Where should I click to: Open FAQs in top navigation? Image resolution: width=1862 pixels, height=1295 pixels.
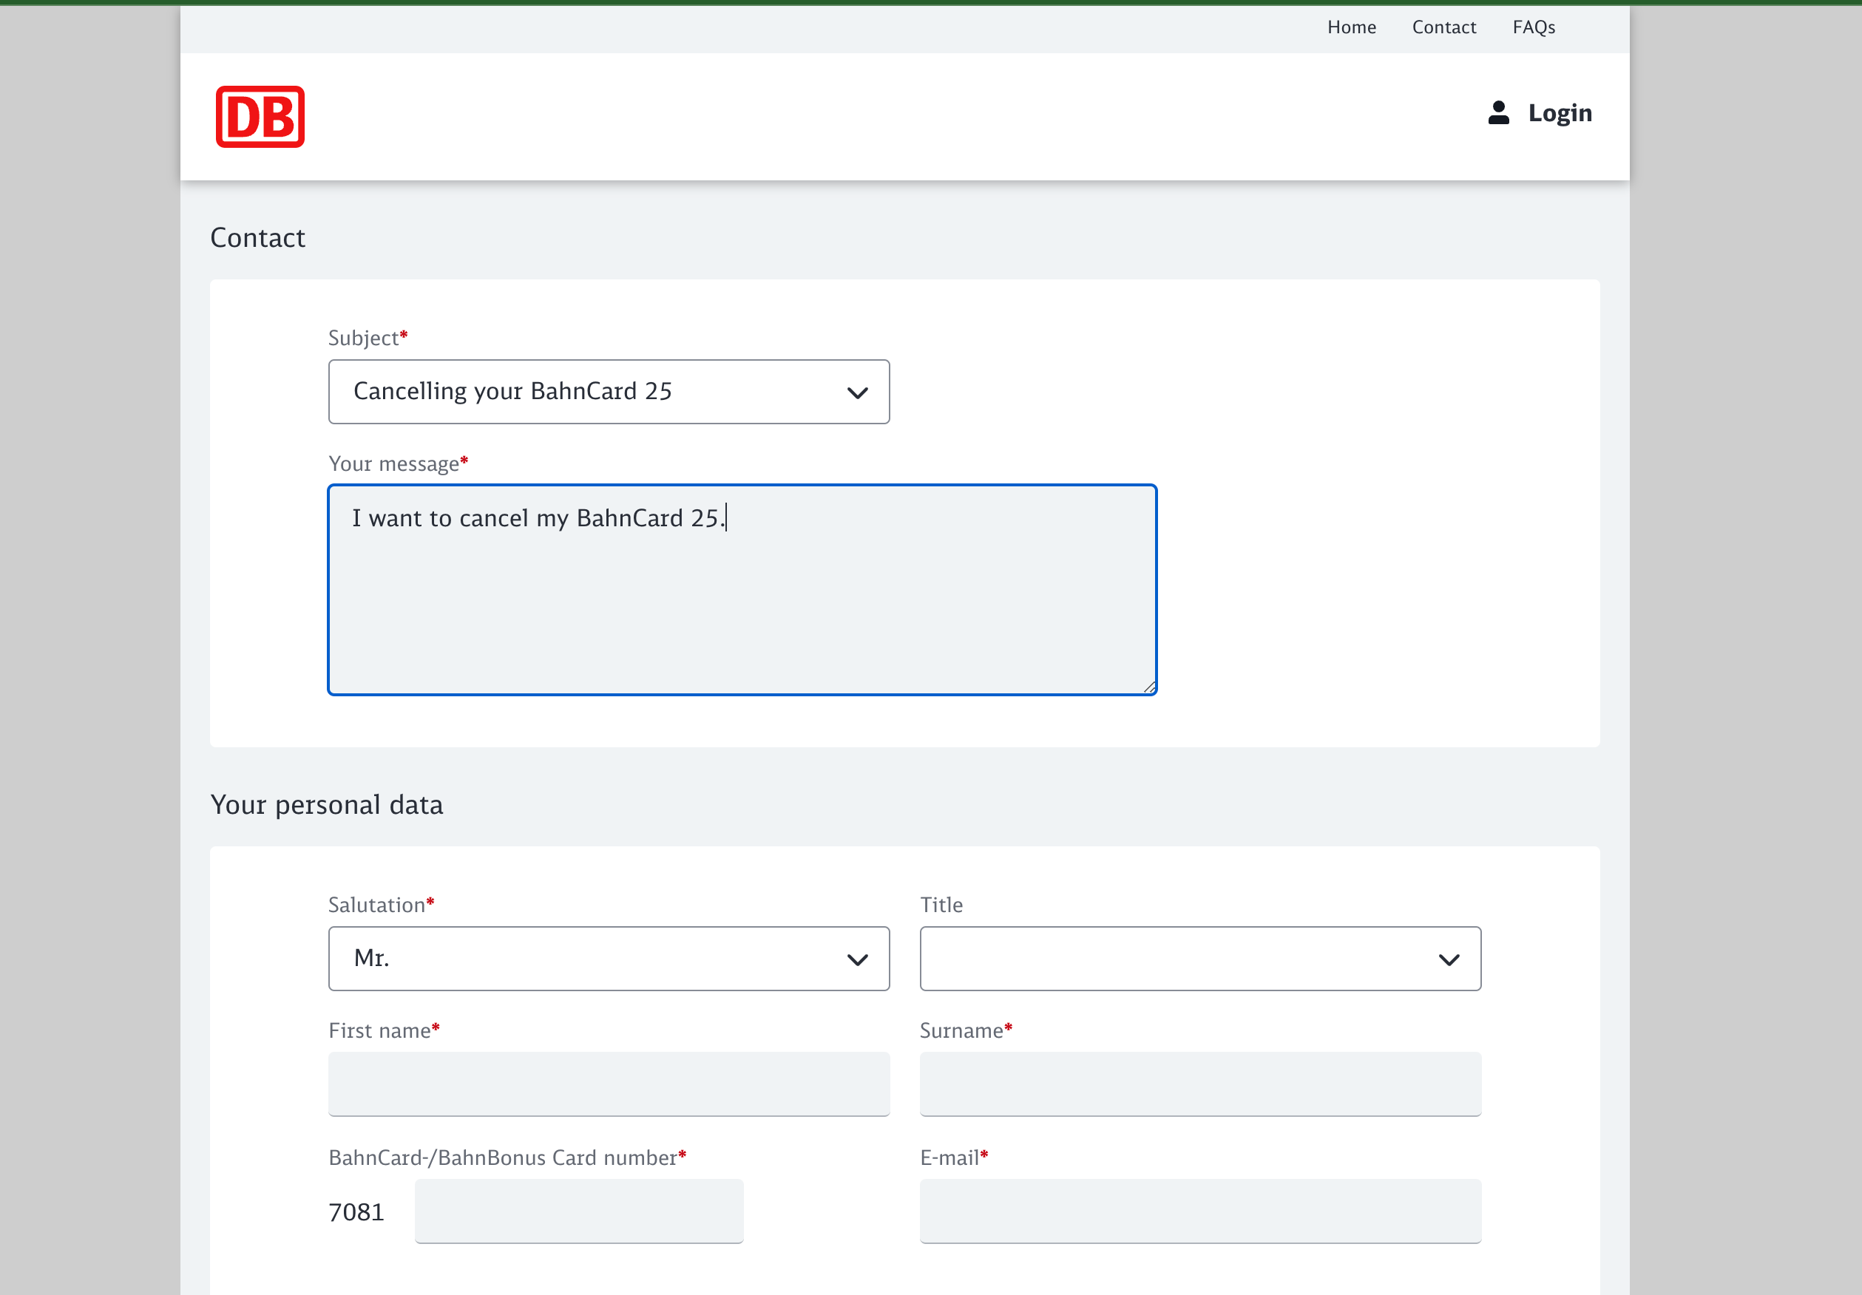click(x=1534, y=27)
